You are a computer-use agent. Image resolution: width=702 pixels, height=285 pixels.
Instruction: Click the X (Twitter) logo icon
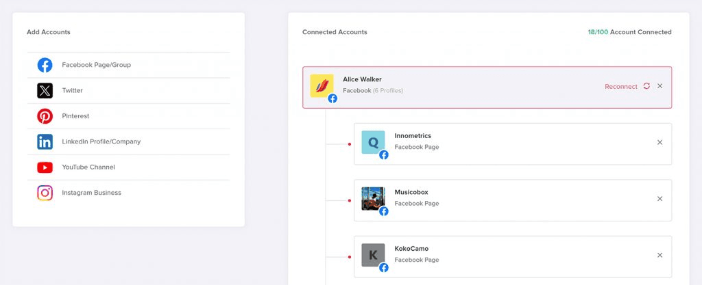(x=45, y=90)
